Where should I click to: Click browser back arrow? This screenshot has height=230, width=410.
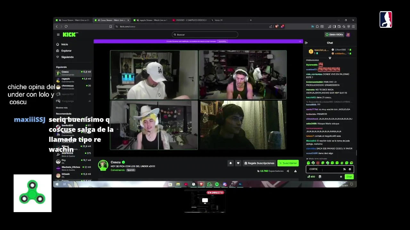pos(57,27)
